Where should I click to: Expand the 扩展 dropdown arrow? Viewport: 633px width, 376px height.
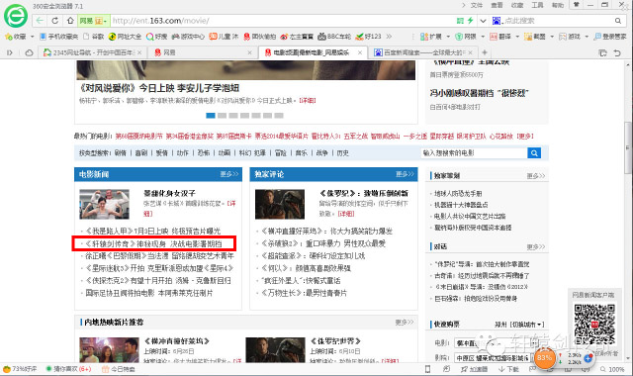pos(448,37)
